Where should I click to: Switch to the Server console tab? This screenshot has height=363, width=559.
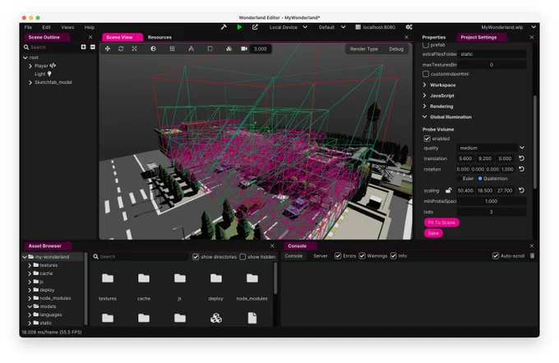(x=321, y=255)
